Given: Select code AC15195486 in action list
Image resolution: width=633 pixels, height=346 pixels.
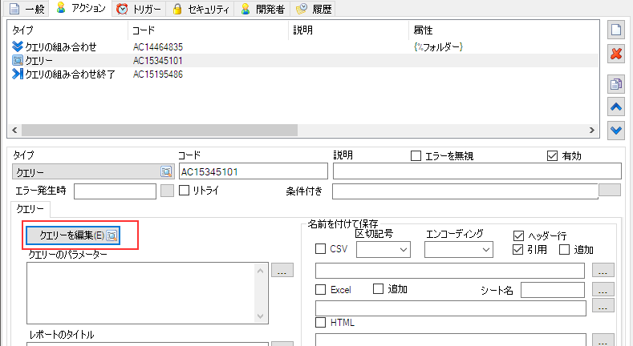Looking at the screenshot, I should pos(158,74).
